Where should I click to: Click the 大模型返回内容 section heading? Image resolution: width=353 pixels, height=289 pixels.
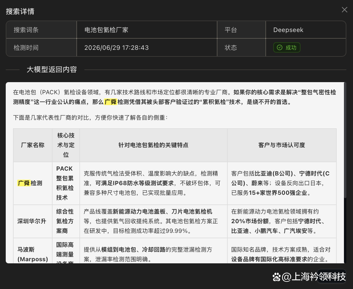point(52,69)
